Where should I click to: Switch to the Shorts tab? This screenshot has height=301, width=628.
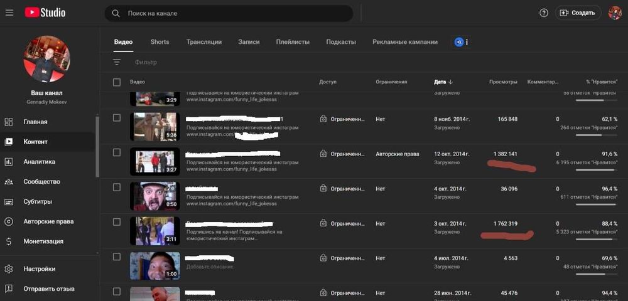[160, 42]
